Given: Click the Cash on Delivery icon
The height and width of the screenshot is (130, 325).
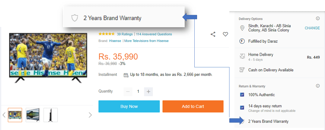Looking at the screenshot, I should (x=242, y=70).
